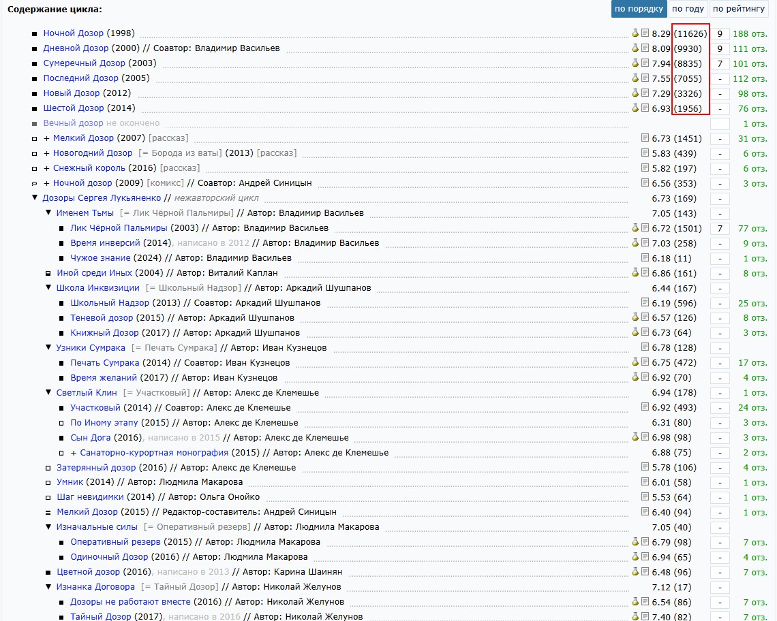The height and width of the screenshot is (621, 777).
Task: Collapse the Светлый Клин subcycle triangle
Action: coord(48,392)
